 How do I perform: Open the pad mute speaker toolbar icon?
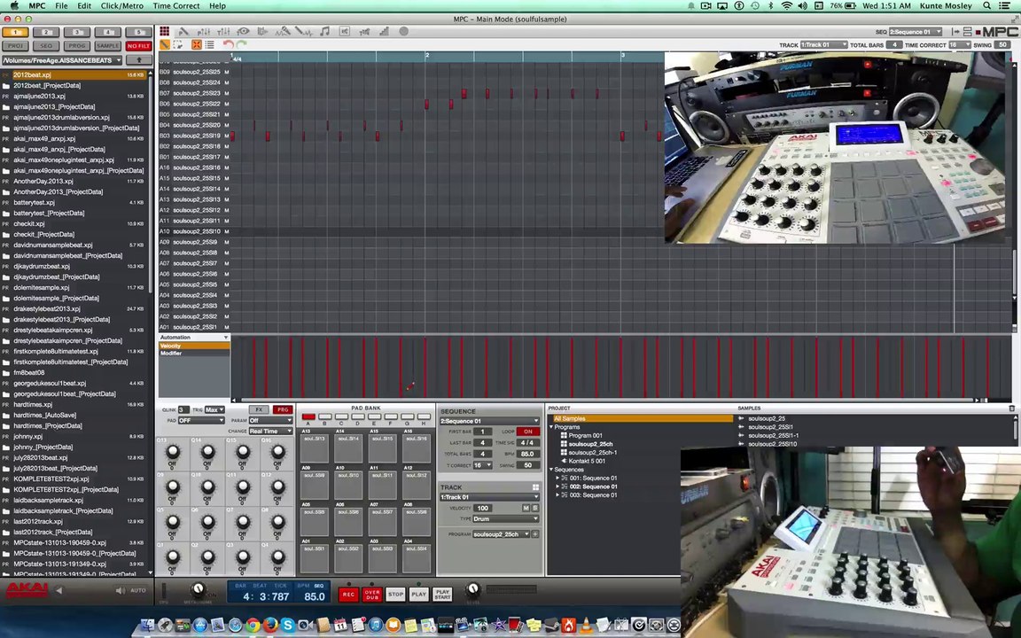(345, 31)
